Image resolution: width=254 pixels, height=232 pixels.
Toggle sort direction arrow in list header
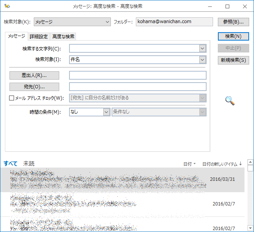tap(240, 164)
